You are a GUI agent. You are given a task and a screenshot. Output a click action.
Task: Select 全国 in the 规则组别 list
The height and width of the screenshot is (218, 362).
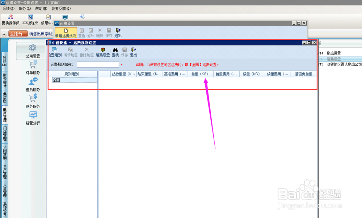74,80
